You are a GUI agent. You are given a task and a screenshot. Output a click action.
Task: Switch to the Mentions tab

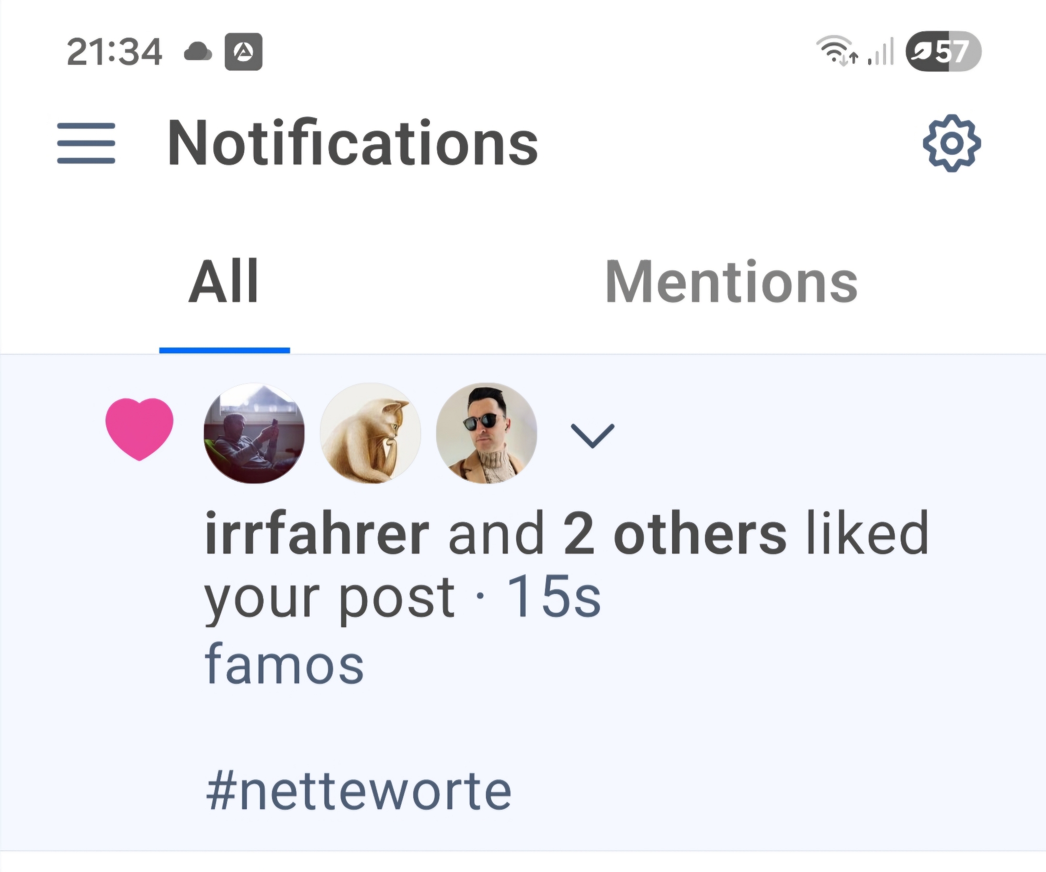click(x=731, y=282)
